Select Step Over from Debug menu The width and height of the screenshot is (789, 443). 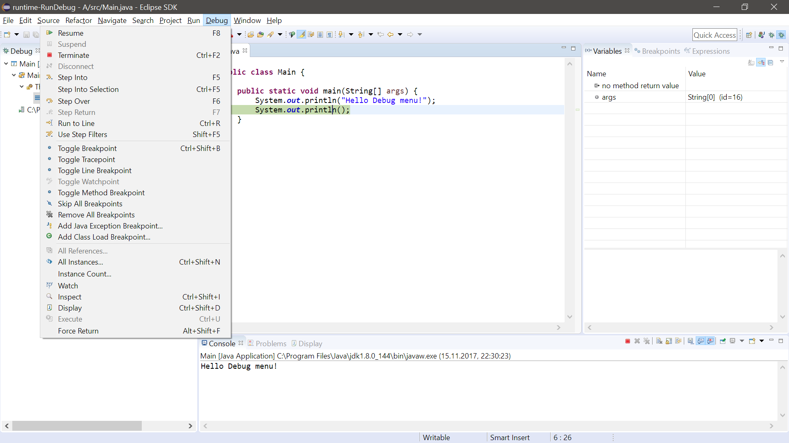point(74,101)
